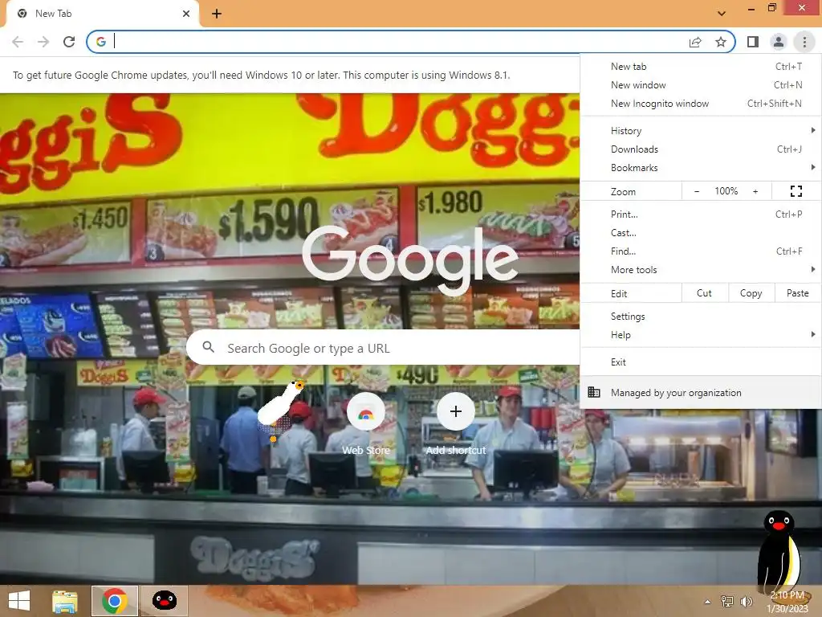Choose Find... from the menu
The width and height of the screenshot is (822, 617).
tap(701, 251)
